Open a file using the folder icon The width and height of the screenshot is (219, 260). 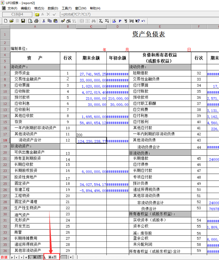11,21
